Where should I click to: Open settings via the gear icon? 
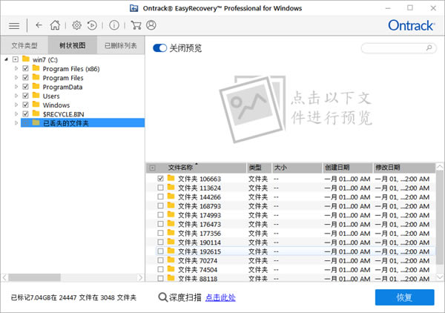(76, 25)
